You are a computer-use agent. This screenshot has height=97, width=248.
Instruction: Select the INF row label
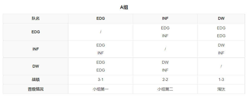tap(36, 49)
